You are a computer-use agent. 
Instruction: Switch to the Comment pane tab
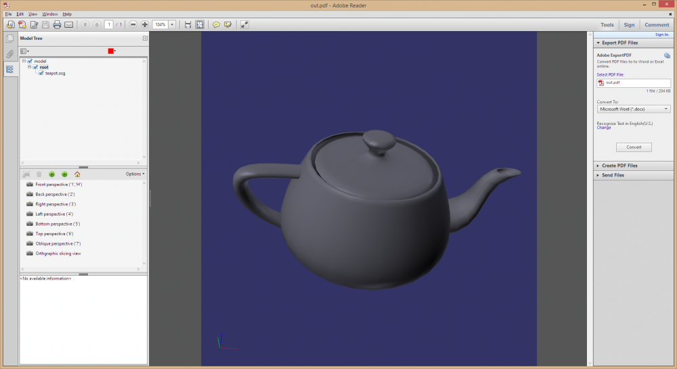(657, 24)
